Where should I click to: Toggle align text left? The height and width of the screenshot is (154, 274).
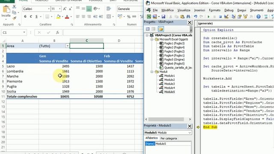click(78, 17)
